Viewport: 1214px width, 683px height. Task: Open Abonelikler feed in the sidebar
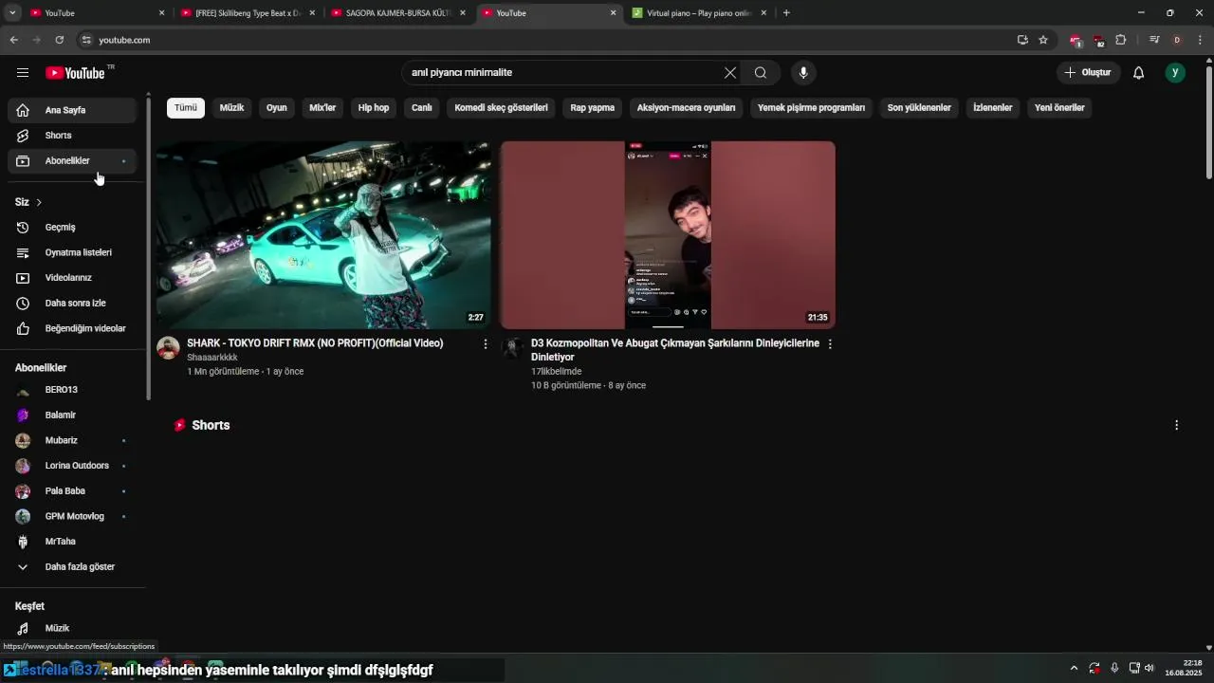click(x=72, y=161)
